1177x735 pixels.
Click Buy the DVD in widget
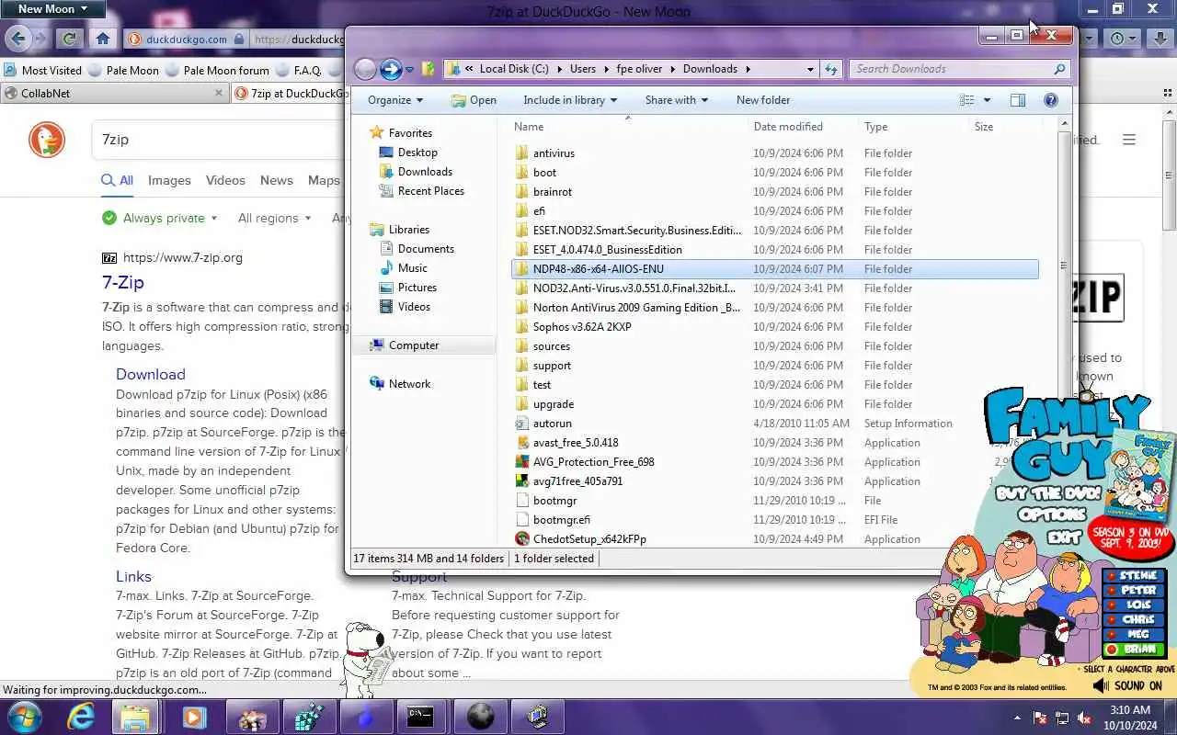(1047, 493)
